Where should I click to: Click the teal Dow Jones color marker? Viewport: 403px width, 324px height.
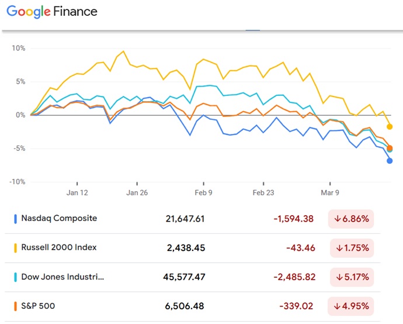pos(15,277)
